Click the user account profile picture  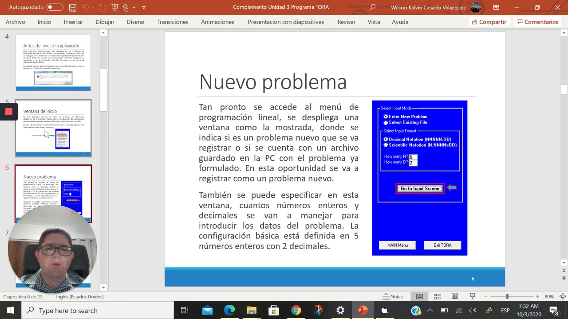tap(476, 8)
